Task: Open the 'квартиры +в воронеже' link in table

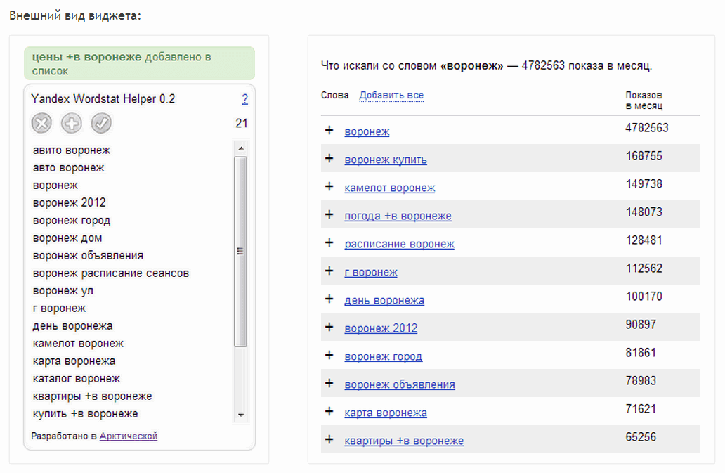Action: pos(404,441)
